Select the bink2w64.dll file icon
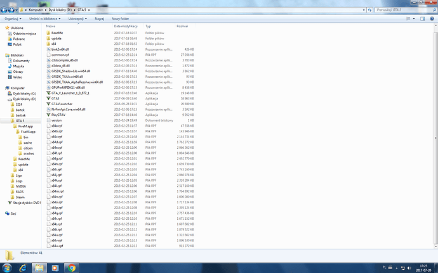This screenshot has width=438, height=273. (x=48, y=49)
